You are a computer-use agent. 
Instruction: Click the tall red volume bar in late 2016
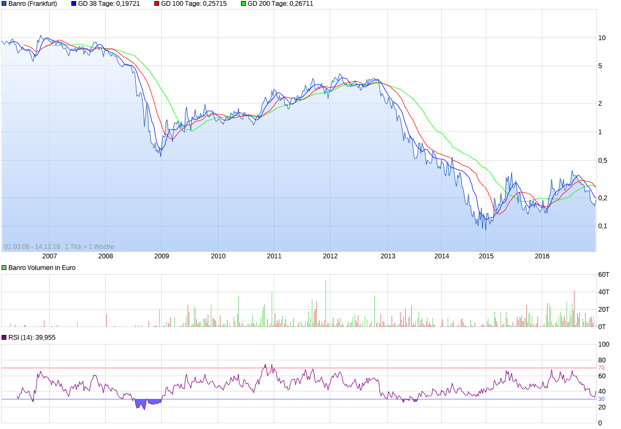pos(574,309)
